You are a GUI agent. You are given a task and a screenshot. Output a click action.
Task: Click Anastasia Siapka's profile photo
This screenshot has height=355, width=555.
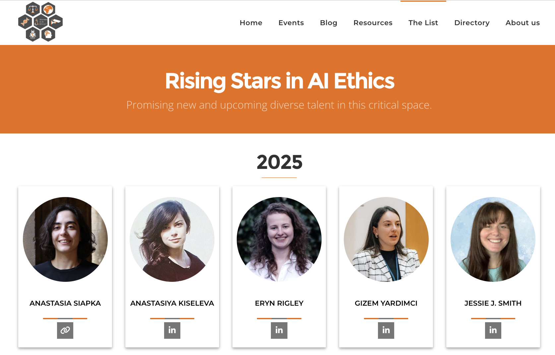(x=65, y=239)
